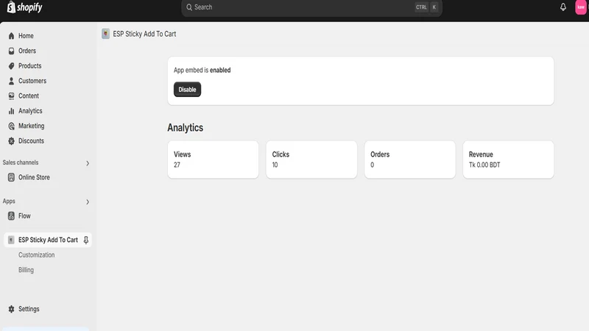Click ESP Sticky Add To Cart page title
The height and width of the screenshot is (331, 589).
144,34
